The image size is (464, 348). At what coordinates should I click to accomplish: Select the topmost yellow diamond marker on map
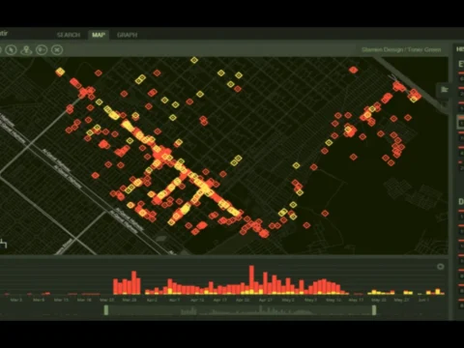click(194, 60)
